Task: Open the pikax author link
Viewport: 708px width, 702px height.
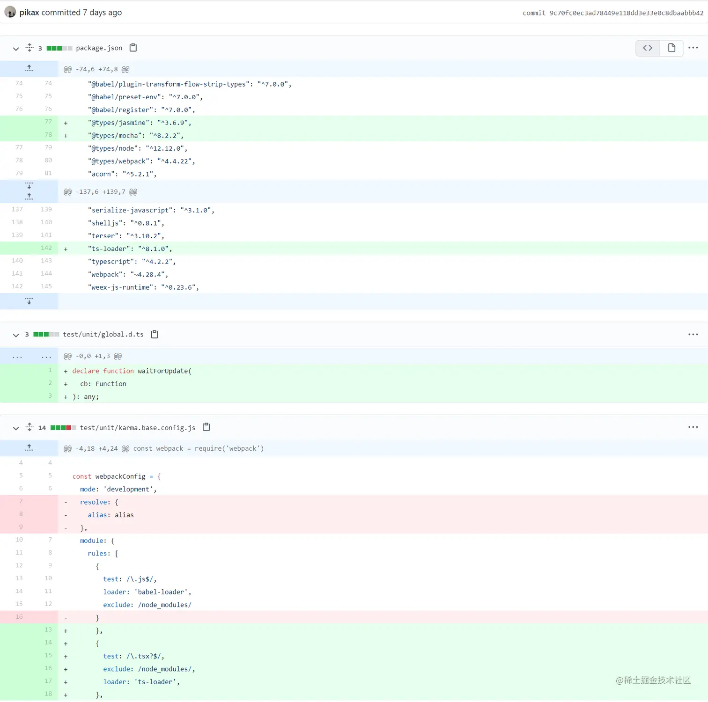Action: point(29,13)
